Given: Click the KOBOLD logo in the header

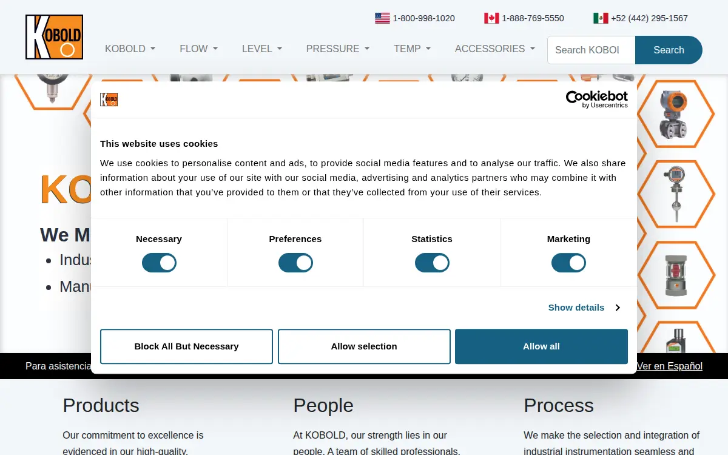Looking at the screenshot, I should pos(54,37).
